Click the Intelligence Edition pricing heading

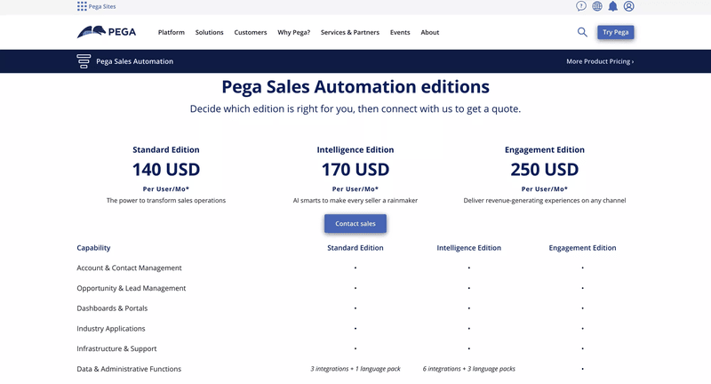tap(355, 149)
